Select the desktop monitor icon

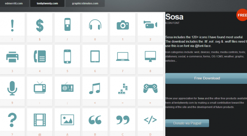150,57
